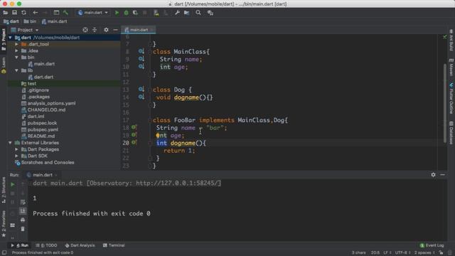455x256 pixels.
Task: Toggle soft-wrap in Run console
Action: [x=23, y=202]
